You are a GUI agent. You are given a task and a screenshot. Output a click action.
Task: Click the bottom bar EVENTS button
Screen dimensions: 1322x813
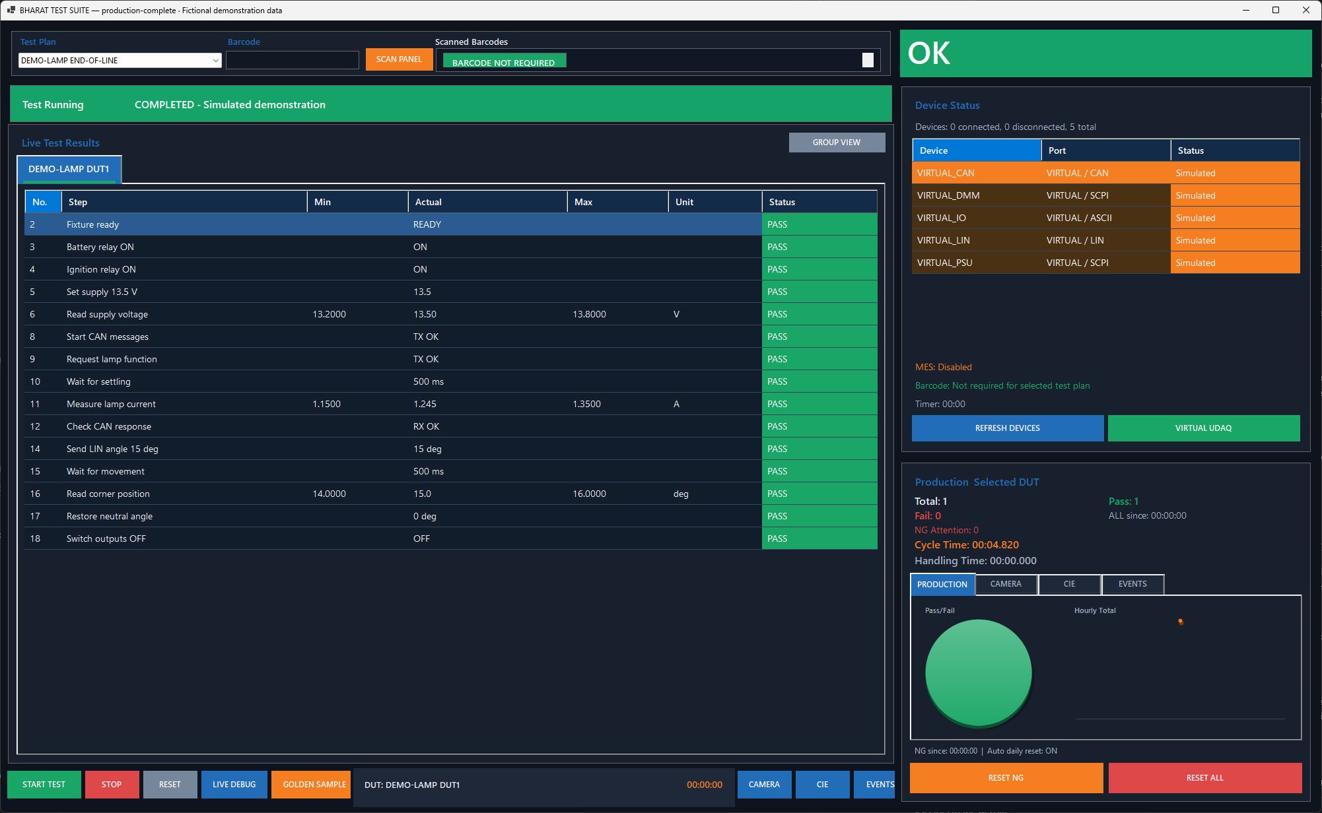pos(876,785)
